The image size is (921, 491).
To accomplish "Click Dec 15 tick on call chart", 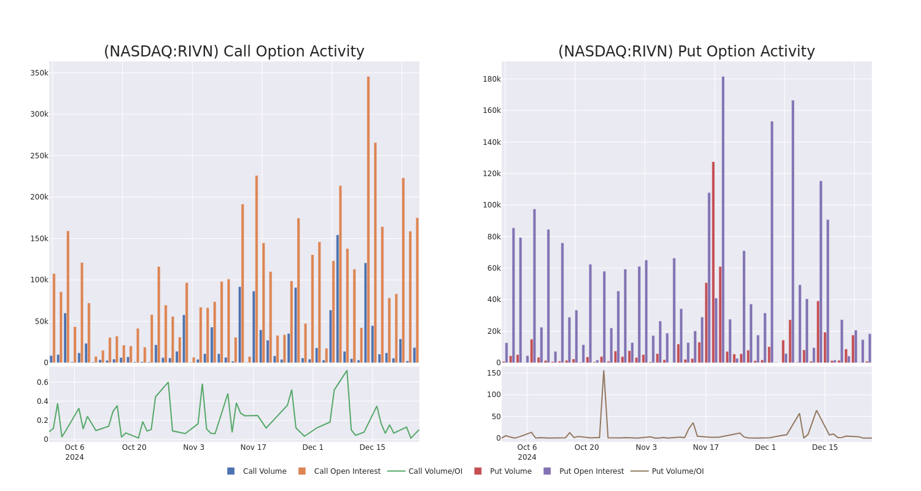I will [373, 447].
